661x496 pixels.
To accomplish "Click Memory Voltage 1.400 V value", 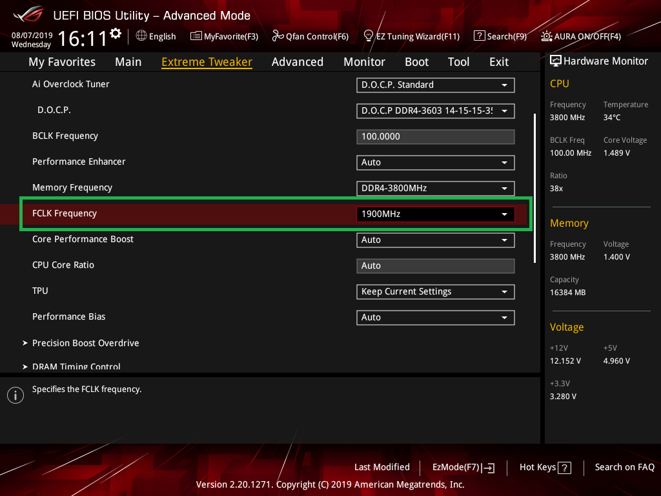I will [x=616, y=256].
